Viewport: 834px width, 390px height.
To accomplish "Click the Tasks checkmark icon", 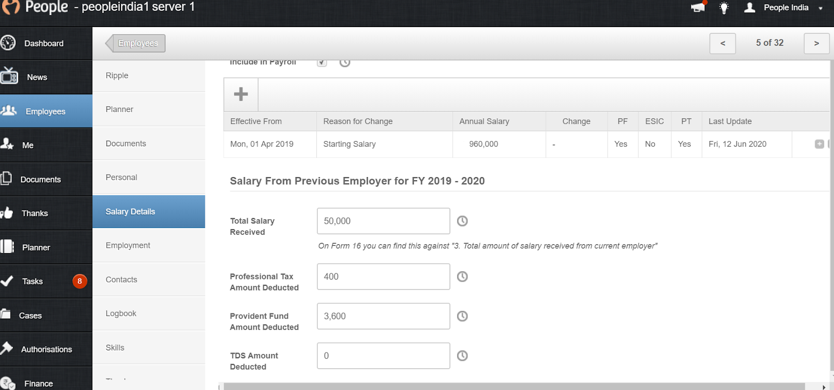I will click(7, 281).
